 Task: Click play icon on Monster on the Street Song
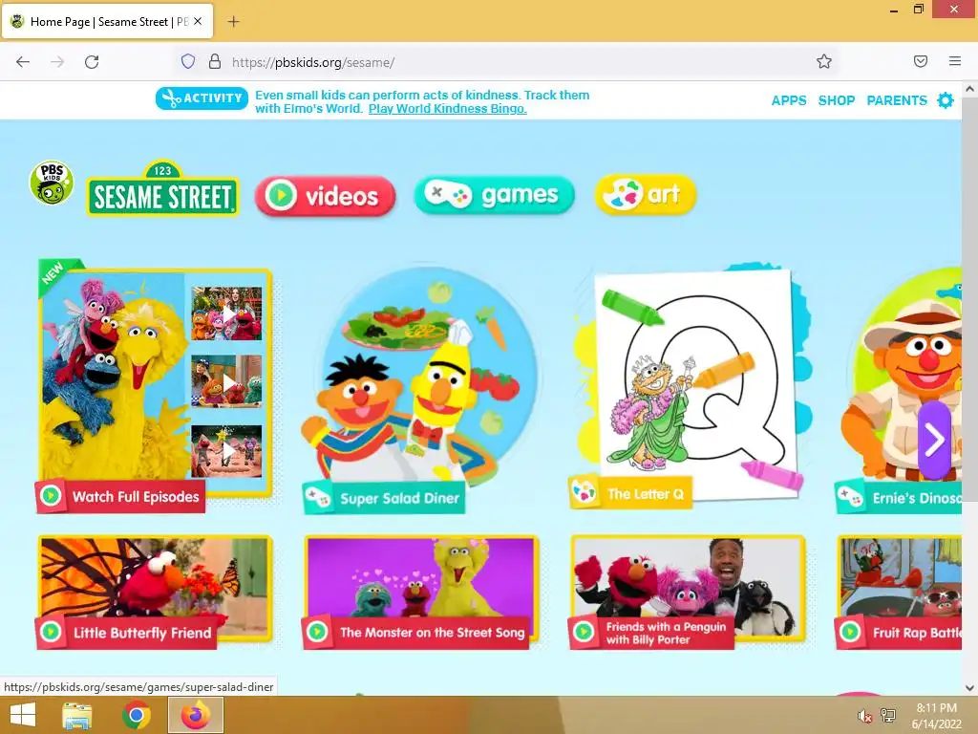(317, 632)
